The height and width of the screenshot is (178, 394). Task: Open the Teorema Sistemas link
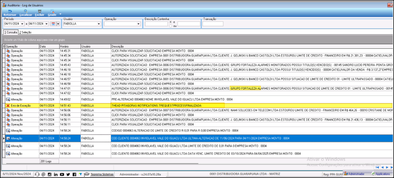click(x=102, y=174)
